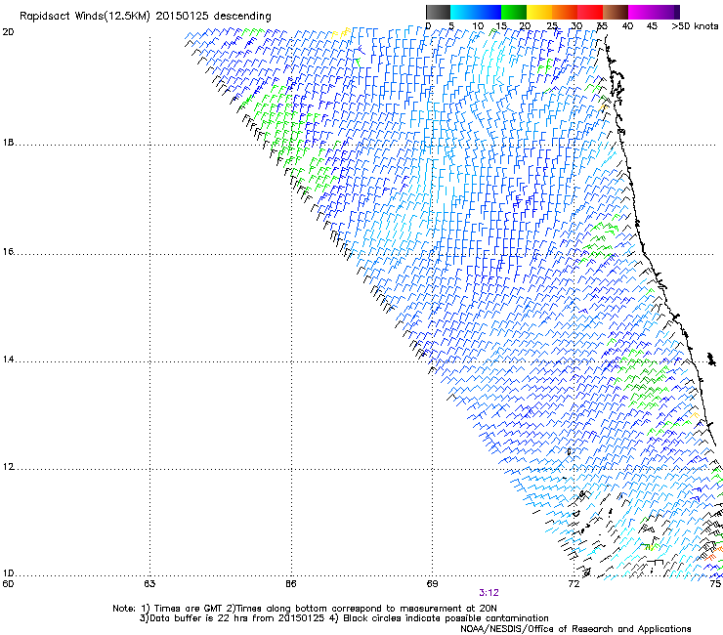Click the '45' label under the color bar

pos(652,26)
